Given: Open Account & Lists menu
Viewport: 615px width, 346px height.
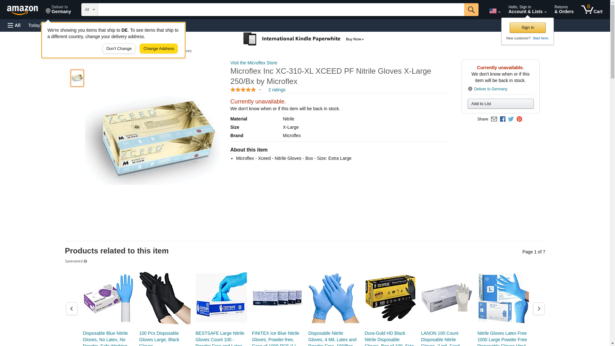Looking at the screenshot, I should point(527,10).
